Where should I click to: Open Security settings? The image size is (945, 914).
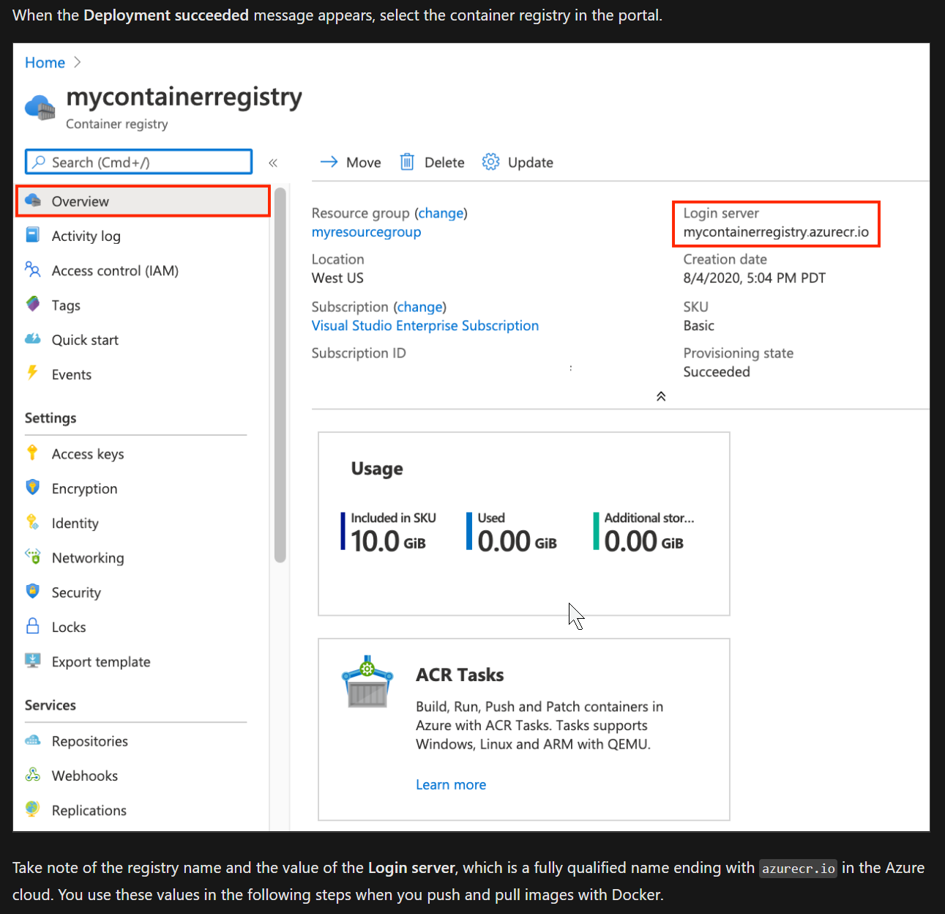[x=76, y=592]
